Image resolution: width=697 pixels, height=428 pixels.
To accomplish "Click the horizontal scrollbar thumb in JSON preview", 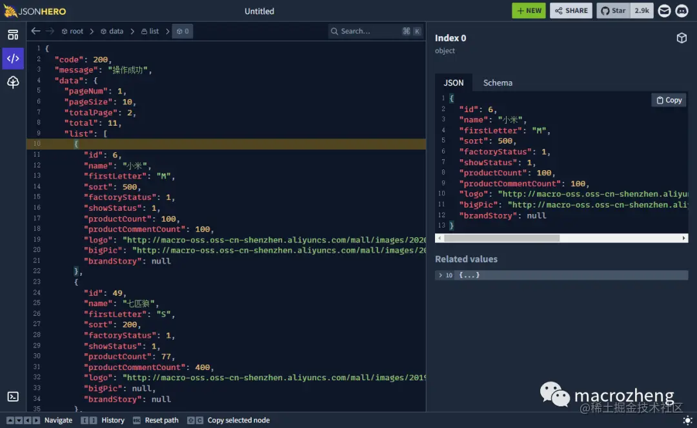I will (501, 238).
